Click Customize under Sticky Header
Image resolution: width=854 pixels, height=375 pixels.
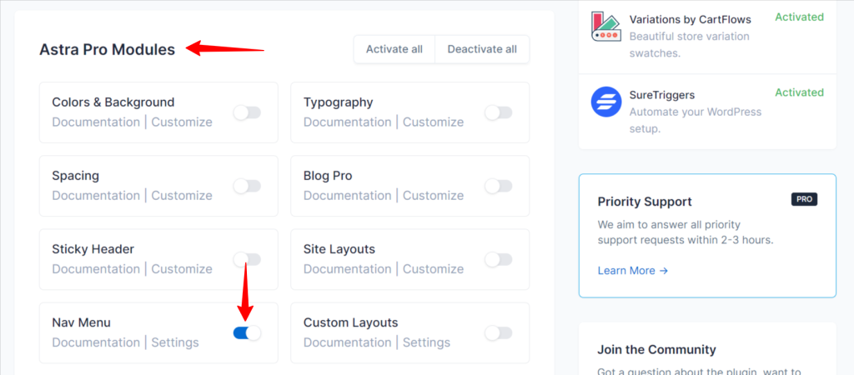point(182,269)
